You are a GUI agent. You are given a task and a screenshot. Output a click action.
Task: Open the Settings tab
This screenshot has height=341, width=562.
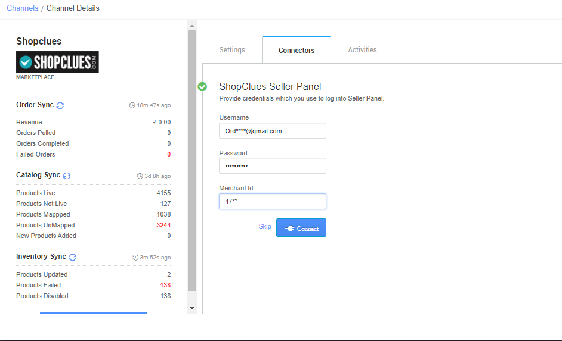coord(232,49)
